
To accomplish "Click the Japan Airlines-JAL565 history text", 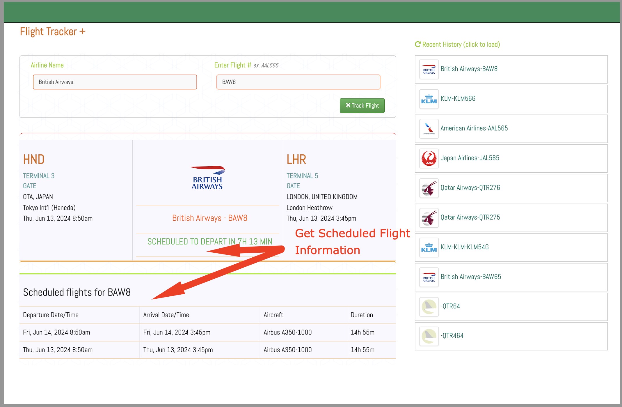I will (470, 158).
